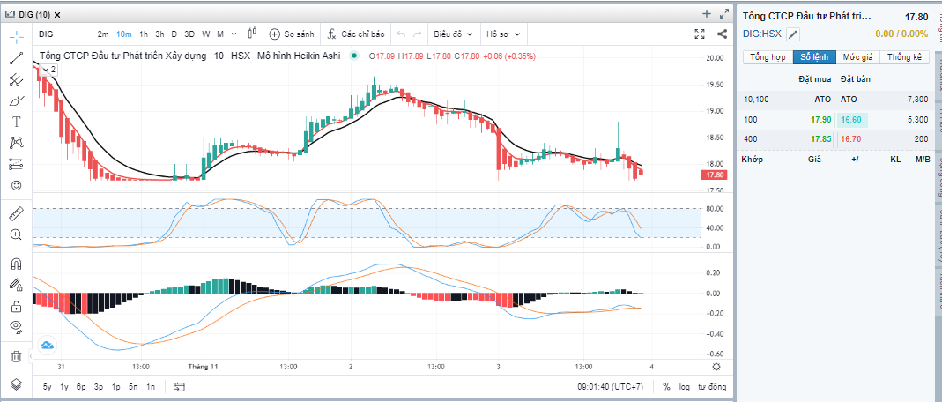The width and height of the screenshot is (942, 402).
Task: Expand the Biểu đồ dropdown
Action: (453, 33)
